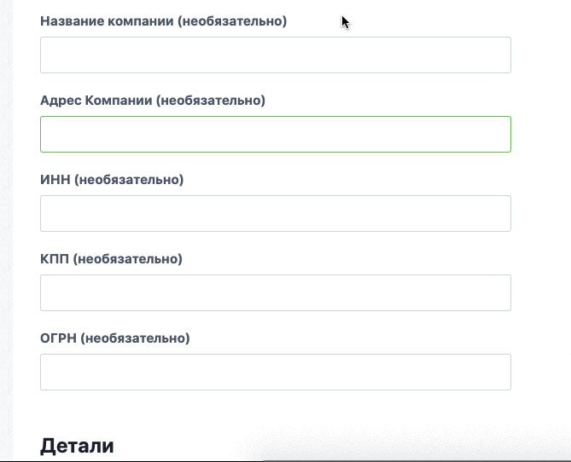Select the КПП text field
This screenshot has height=462, width=571.
[x=275, y=293]
